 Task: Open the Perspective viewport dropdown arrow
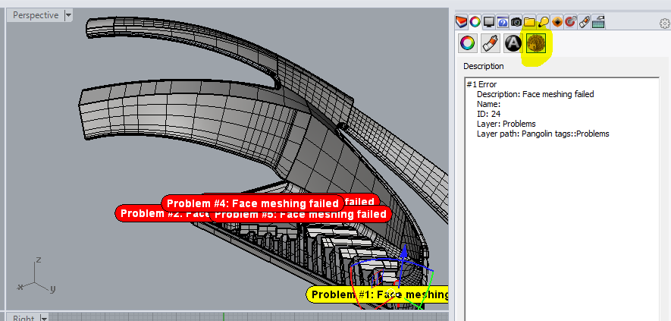68,15
